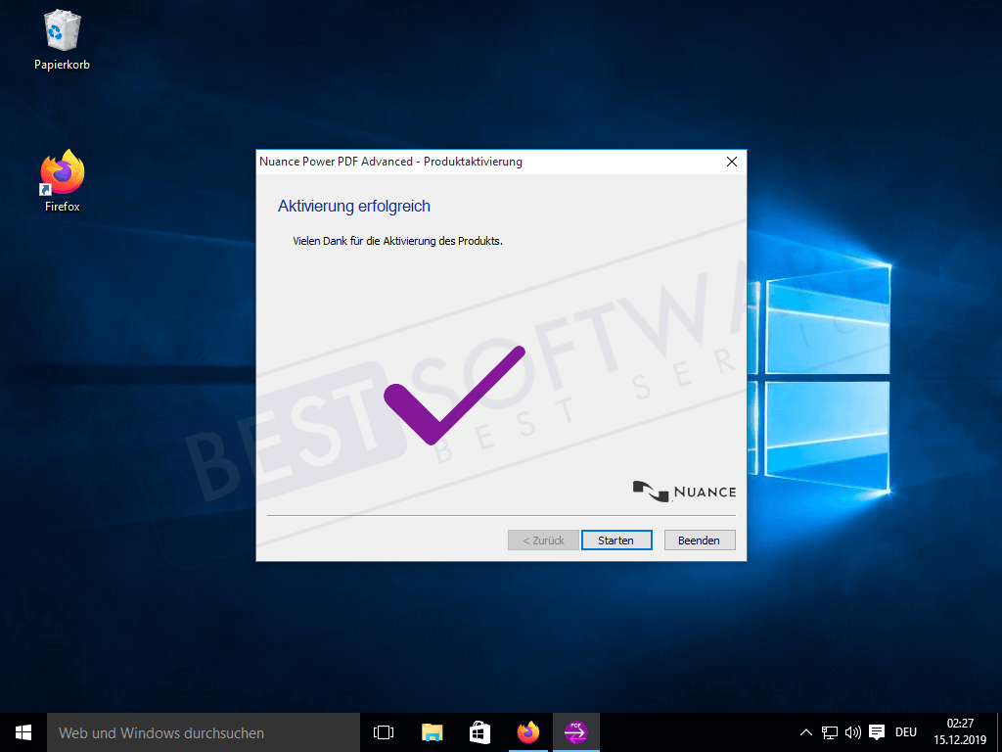Select the Papierkorb desktop icon
The image size is (1002, 752).
click(62, 40)
